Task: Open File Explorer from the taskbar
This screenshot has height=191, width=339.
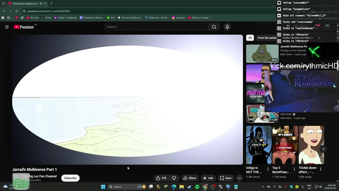Action: pos(182,187)
